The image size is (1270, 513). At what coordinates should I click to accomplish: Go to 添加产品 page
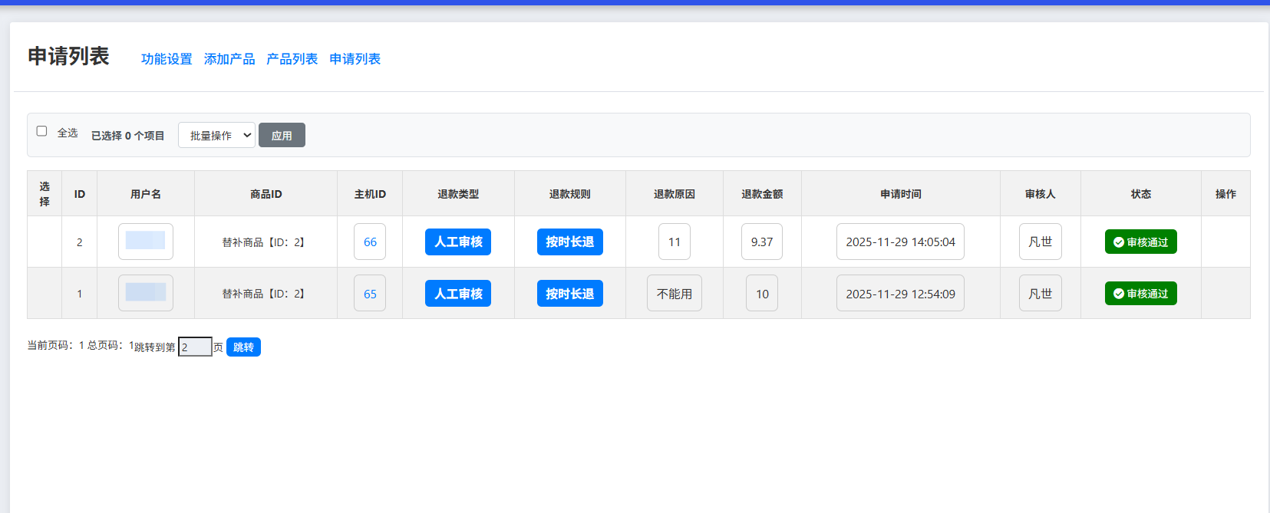coord(229,59)
